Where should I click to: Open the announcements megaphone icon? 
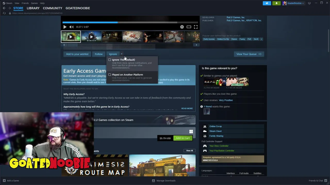(x=267, y=3)
